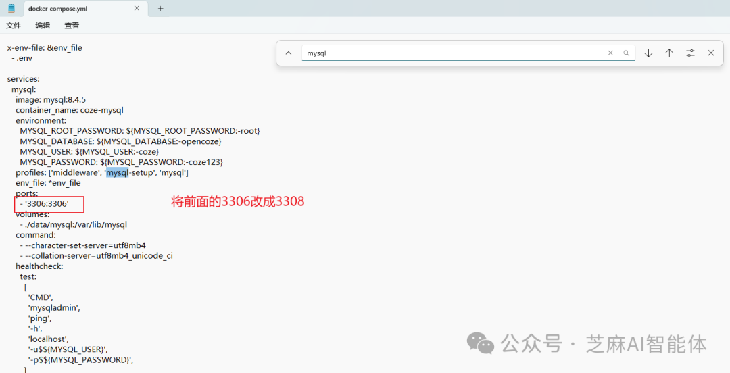
Task: Click the highlighted mysql in profiles line
Action: coord(117,173)
